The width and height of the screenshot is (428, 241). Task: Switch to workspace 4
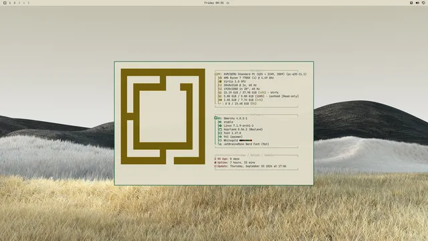[x=24, y=3]
